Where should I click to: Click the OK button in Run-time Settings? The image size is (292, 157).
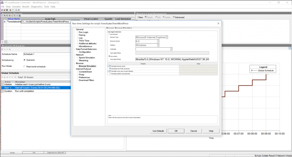coord(176,131)
